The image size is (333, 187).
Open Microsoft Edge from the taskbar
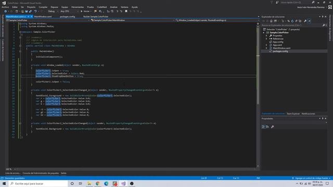point(106,183)
